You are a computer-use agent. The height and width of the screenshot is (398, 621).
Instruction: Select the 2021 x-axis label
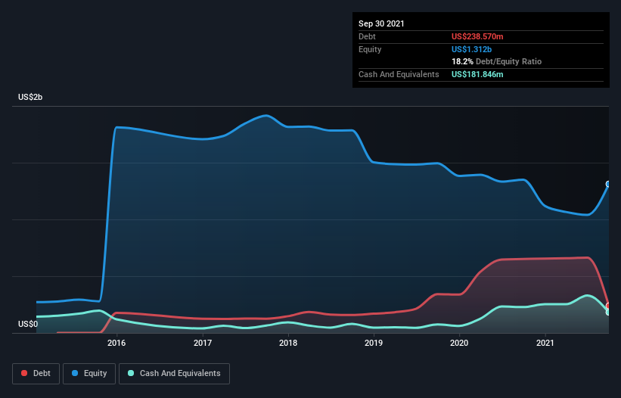tap(545, 343)
